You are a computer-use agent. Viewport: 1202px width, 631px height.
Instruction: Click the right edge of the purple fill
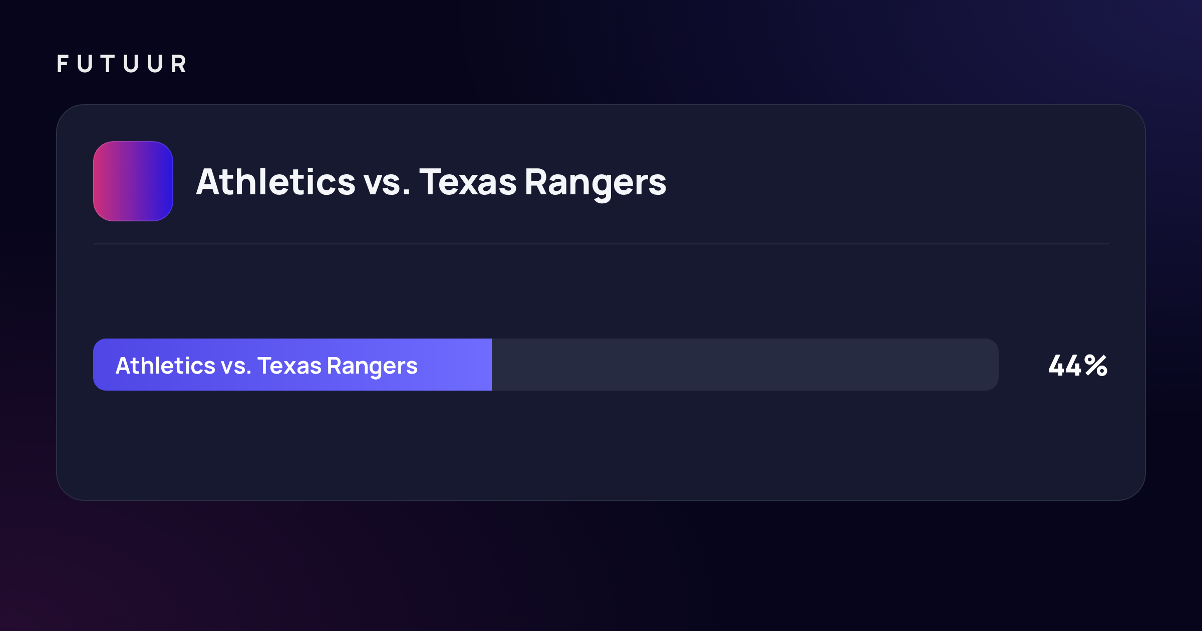[490, 365]
